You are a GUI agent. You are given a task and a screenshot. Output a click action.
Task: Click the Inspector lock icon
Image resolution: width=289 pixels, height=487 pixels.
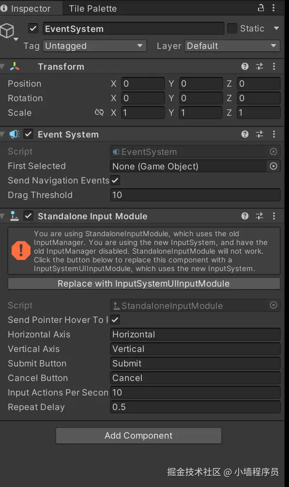(x=261, y=8)
